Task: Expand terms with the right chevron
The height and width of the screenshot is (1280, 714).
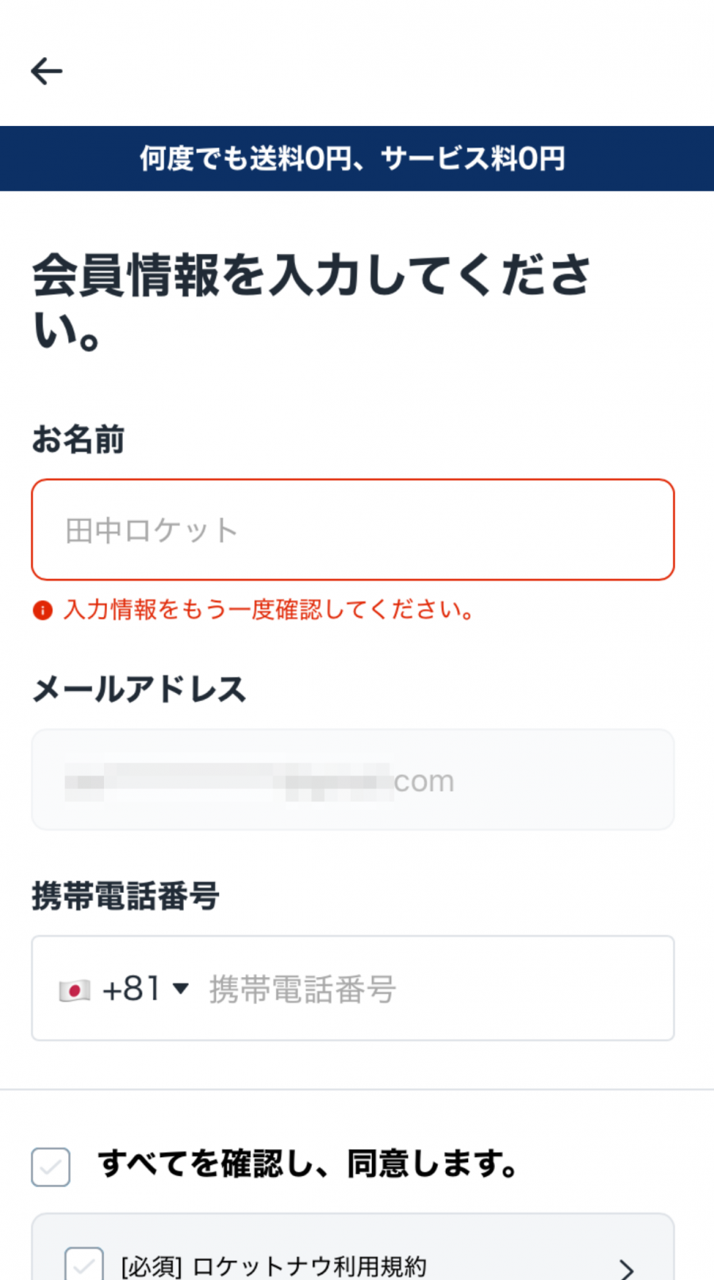Action: tap(627, 1269)
